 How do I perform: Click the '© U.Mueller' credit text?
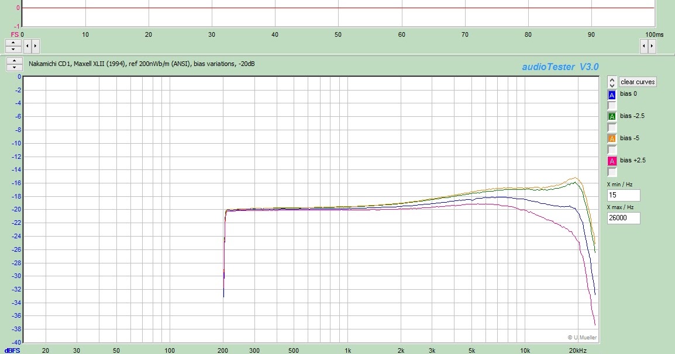(582, 338)
